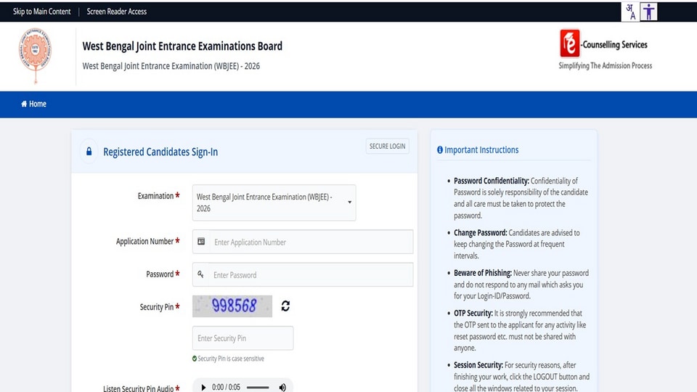Click the audio progress slider
Viewport: 697px width, 392px height.
(258, 388)
